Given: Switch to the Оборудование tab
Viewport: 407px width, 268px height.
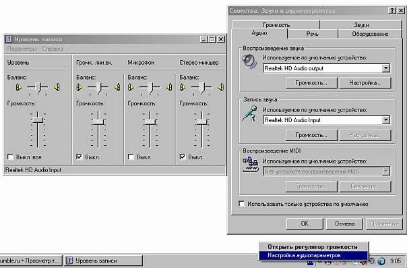Looking at the screenshot, I should [x=370, y=34].
